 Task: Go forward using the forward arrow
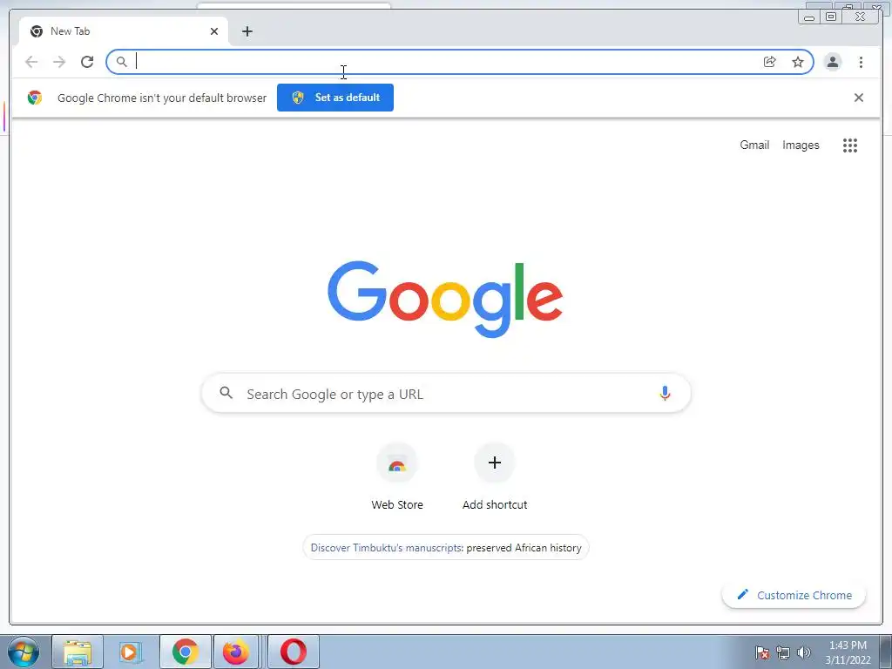coord(59,62)
